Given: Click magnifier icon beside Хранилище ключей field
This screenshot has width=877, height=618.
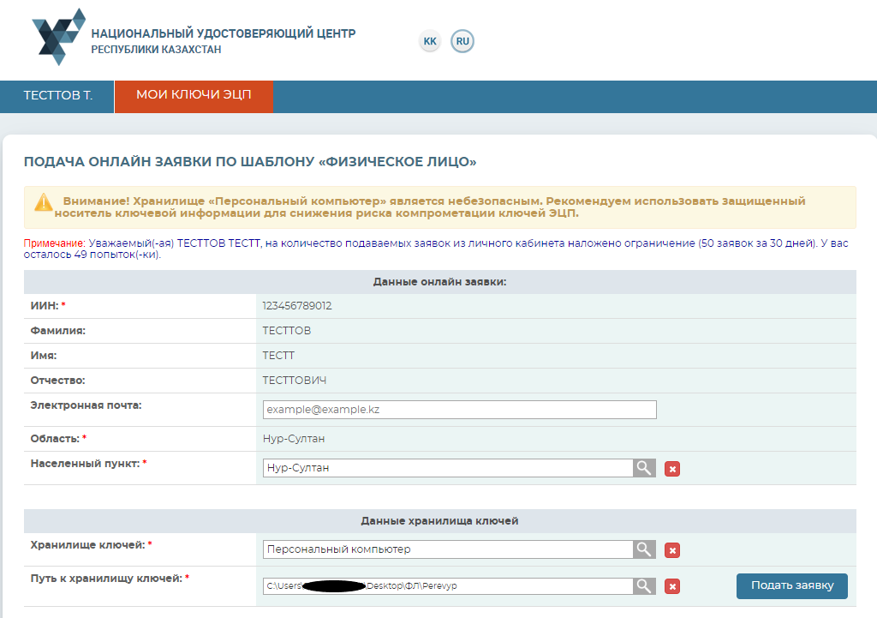Looking at the screenshot, I should 644,549.
